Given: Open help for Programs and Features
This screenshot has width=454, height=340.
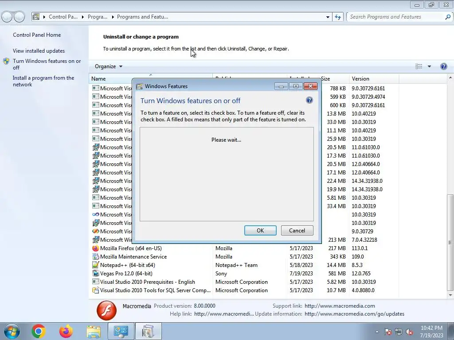Looking at the screenshot, I should pos(443,66).
